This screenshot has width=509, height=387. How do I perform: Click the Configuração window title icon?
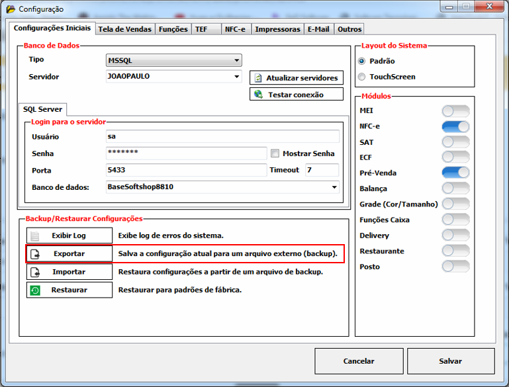click(10, 9)
